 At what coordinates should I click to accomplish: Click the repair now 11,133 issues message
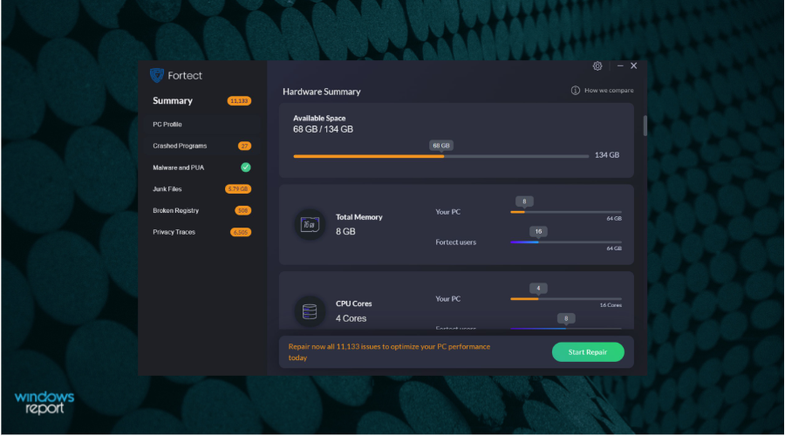tap(389, 352)
